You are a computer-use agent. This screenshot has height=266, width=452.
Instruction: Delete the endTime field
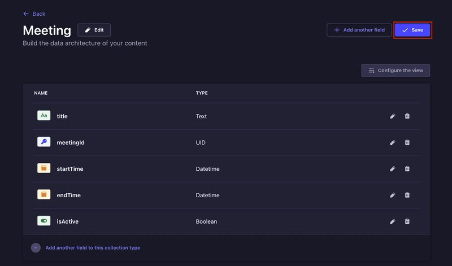[x=407, y=195]
